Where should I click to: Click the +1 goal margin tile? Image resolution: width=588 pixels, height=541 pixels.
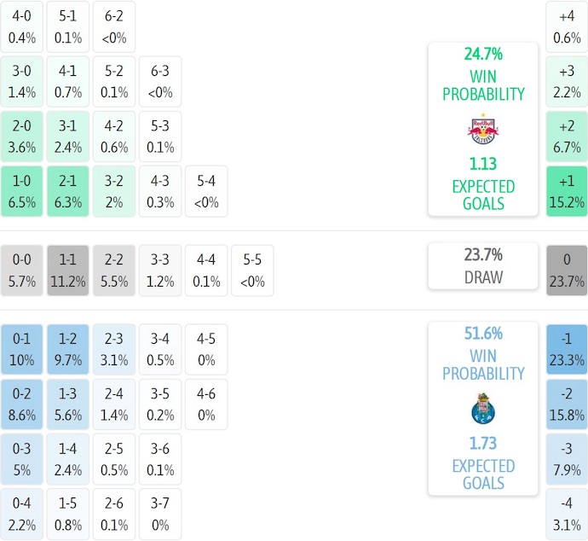[x=567, y=192]
